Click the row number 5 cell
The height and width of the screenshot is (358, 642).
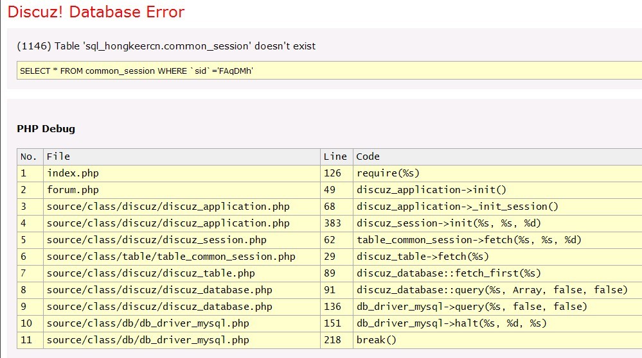pos(30,240)
